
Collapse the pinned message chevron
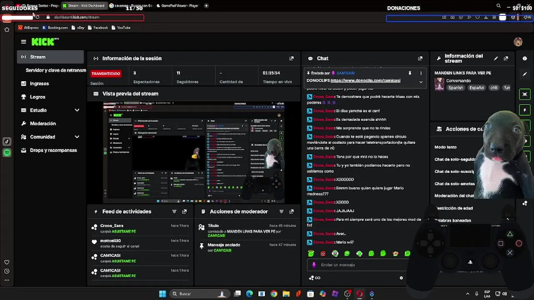(421, 82)
